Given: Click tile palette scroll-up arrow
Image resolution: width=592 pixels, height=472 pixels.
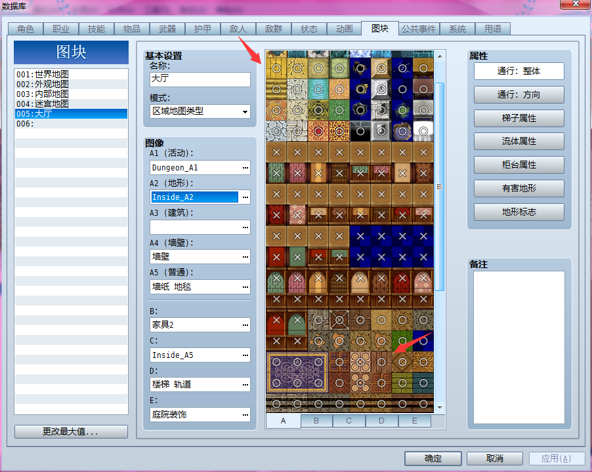Looking at the screenshot, I should [440, 56].
